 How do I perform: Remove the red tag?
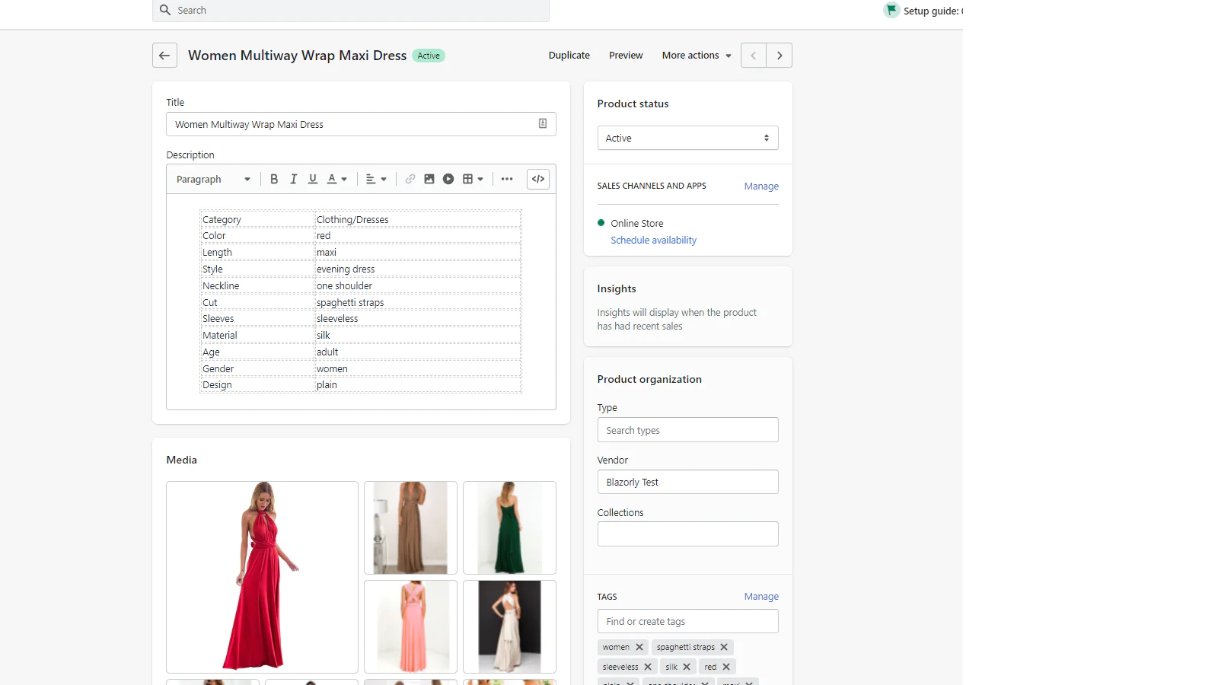click(x=726, y=667)
